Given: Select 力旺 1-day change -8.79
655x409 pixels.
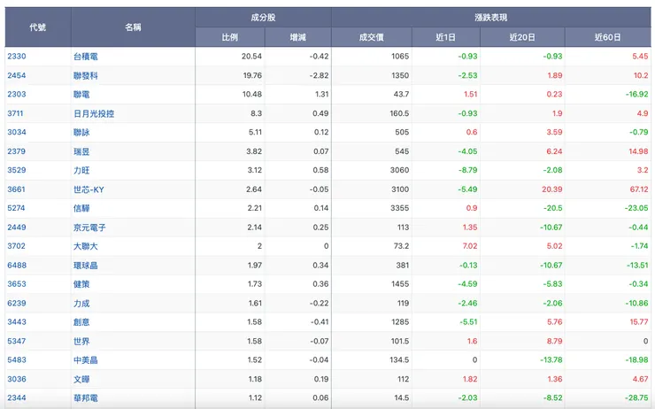Looking at the screenshot, I should click(x=467, y=171).
